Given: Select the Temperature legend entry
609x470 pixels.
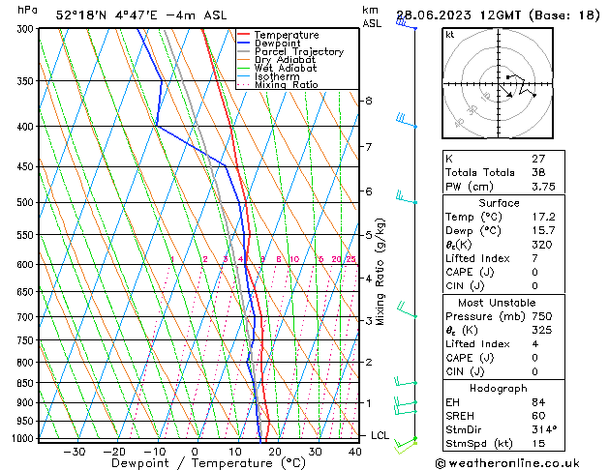Looking at the screenshot, I should coord(289,35).
